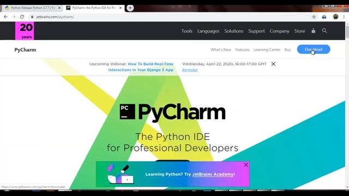
Task: Open a new tab with the plus button
Action: pos(130,8)
